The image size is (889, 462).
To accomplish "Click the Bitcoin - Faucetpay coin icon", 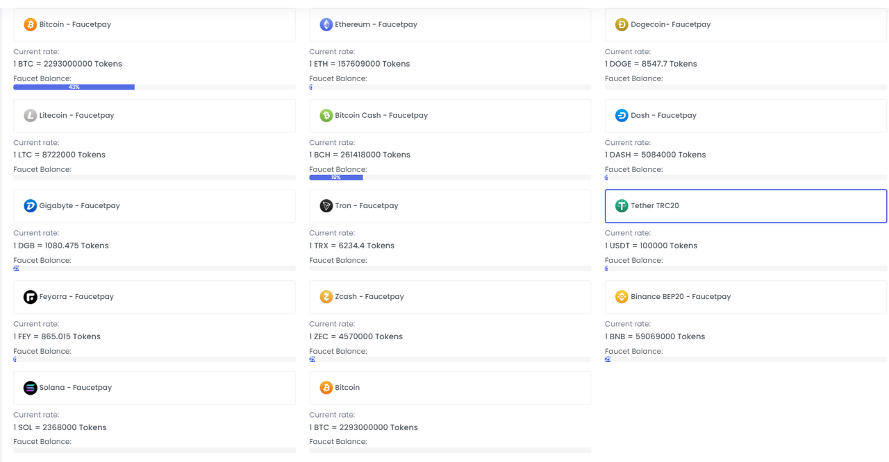I will pyautogui.click(x=30, y=24).
